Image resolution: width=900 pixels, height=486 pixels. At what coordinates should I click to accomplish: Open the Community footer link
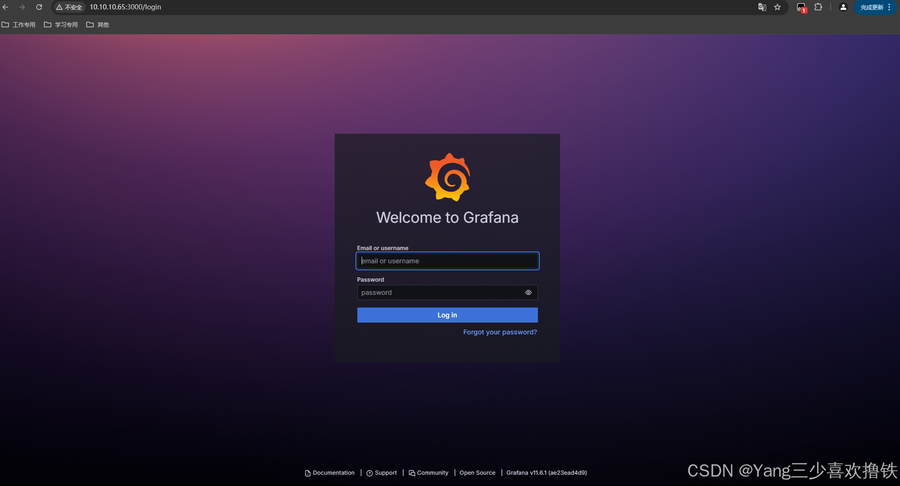pyautogui.click(x=429, y=473)
